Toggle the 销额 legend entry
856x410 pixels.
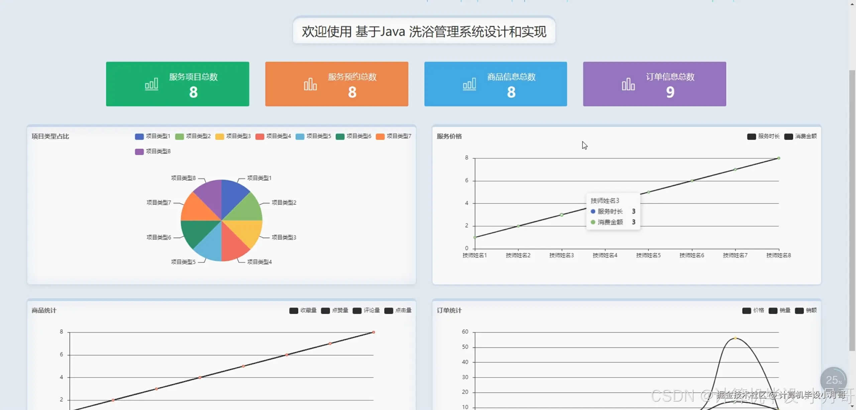coord(807,311)
